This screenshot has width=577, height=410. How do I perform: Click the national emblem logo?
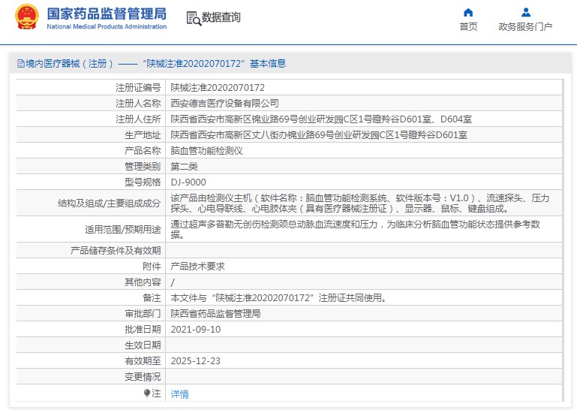(26, 18)
